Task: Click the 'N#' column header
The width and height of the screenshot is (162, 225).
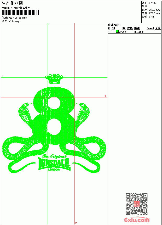Action: [113, 28]
